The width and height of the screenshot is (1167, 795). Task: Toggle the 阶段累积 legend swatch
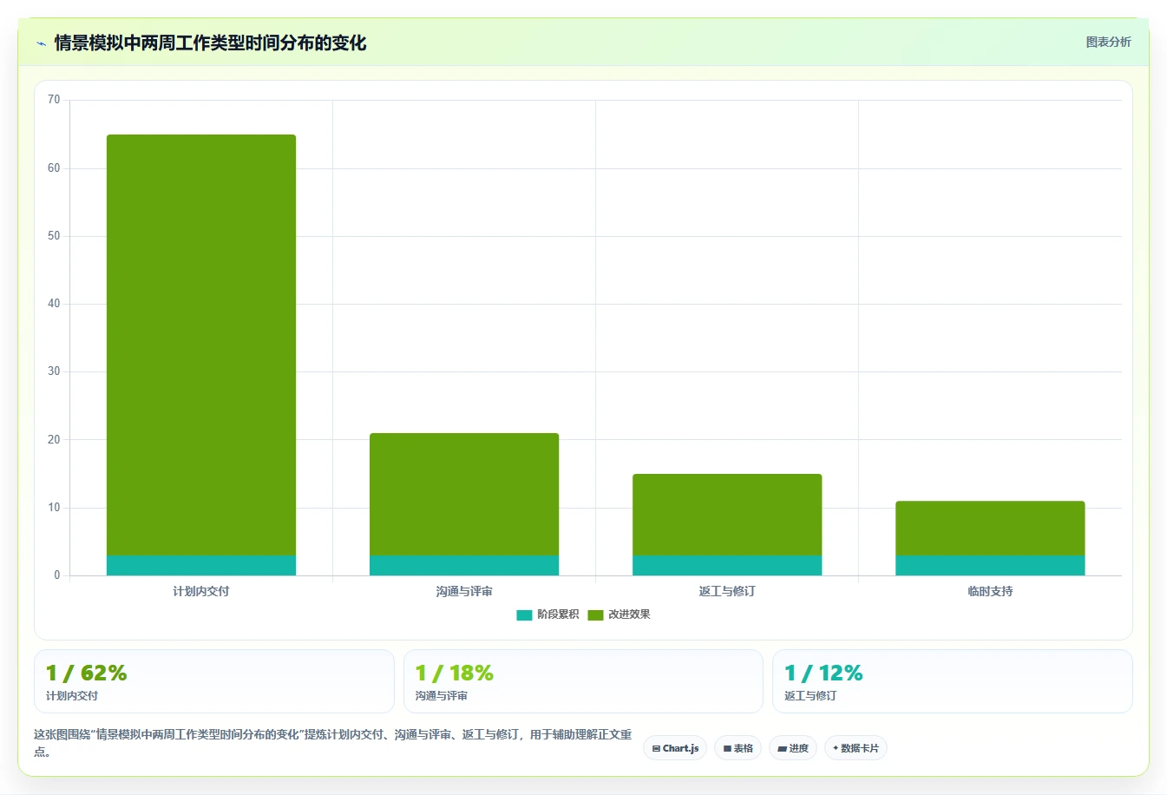point(524,615)
